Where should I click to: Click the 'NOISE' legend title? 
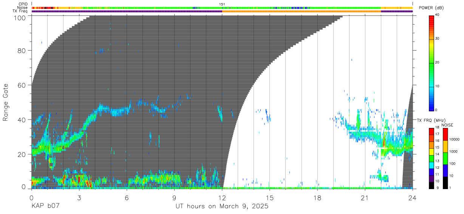447,125
